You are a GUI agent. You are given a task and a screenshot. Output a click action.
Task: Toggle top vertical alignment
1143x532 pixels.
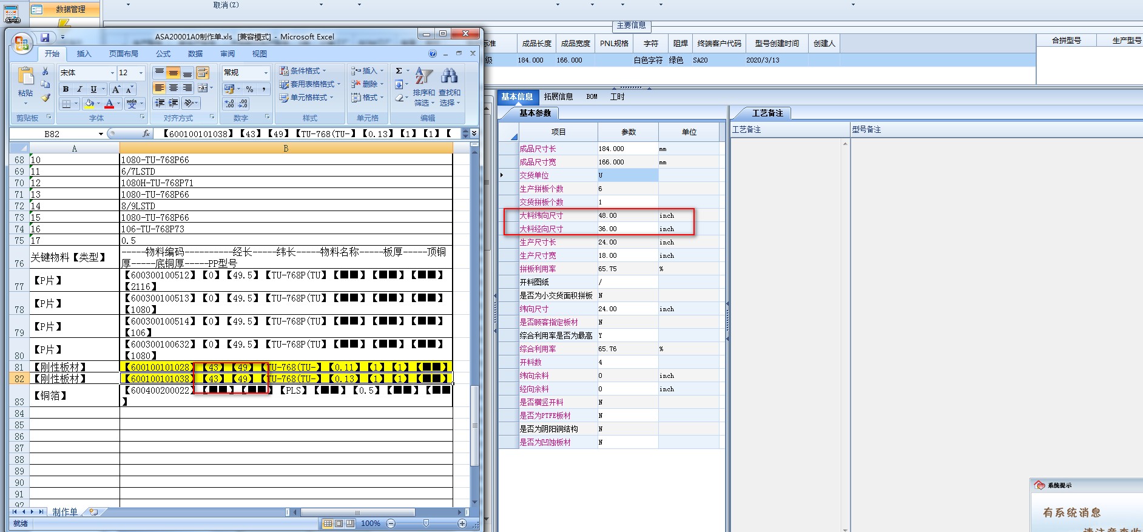(x=160, y=73)
